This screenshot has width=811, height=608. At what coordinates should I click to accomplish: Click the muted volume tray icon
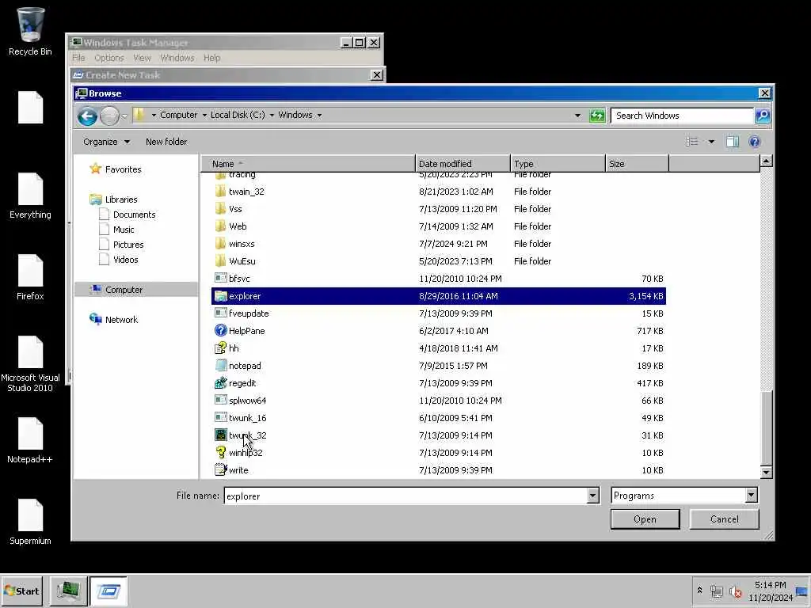735,591
